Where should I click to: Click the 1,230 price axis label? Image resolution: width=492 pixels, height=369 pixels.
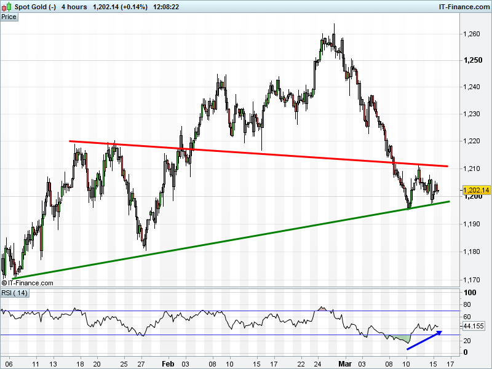[x=472, y=114]
